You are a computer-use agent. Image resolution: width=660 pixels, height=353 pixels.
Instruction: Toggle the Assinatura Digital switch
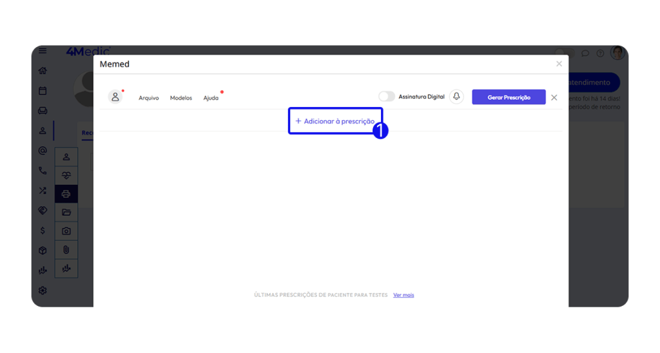pyautogui.click(x=387, y=97)
